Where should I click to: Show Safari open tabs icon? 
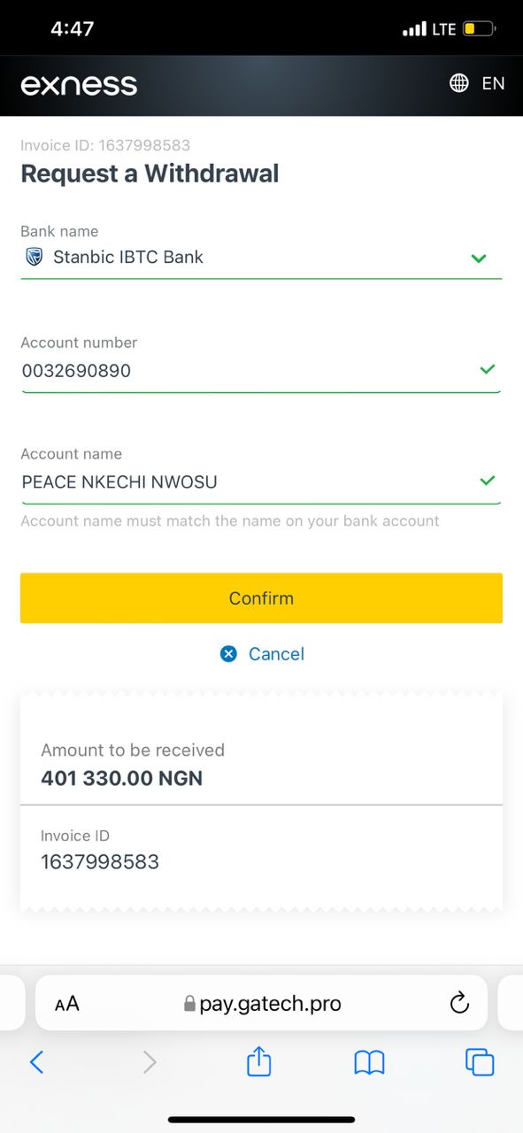480,1061
